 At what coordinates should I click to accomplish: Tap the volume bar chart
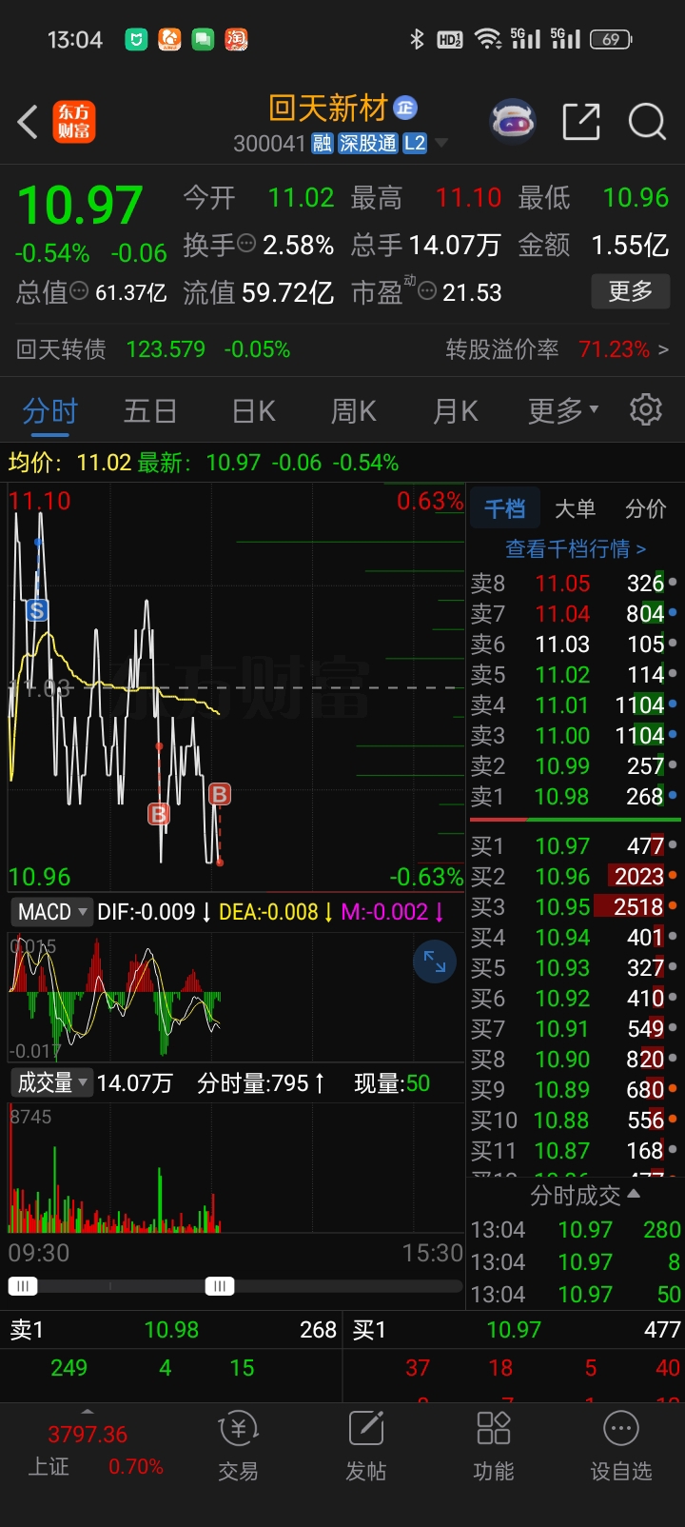pyautogui.click(x=236, y=1169)
